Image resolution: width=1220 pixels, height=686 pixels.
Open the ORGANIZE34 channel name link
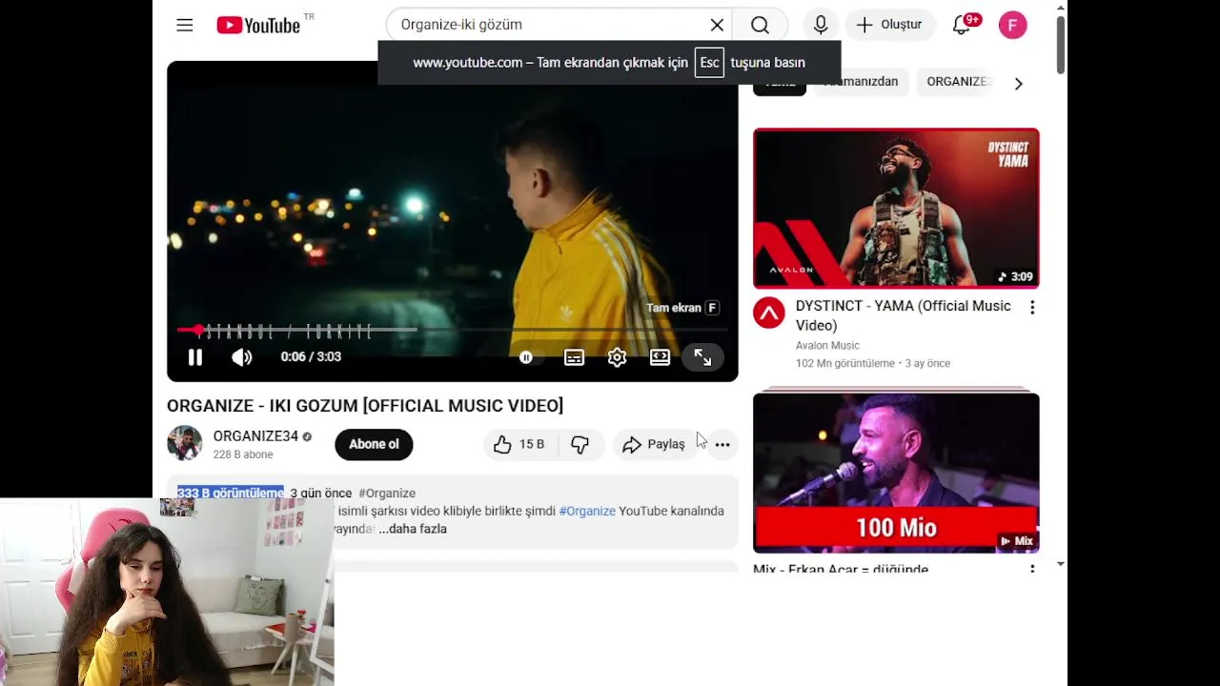click(255, 436)
